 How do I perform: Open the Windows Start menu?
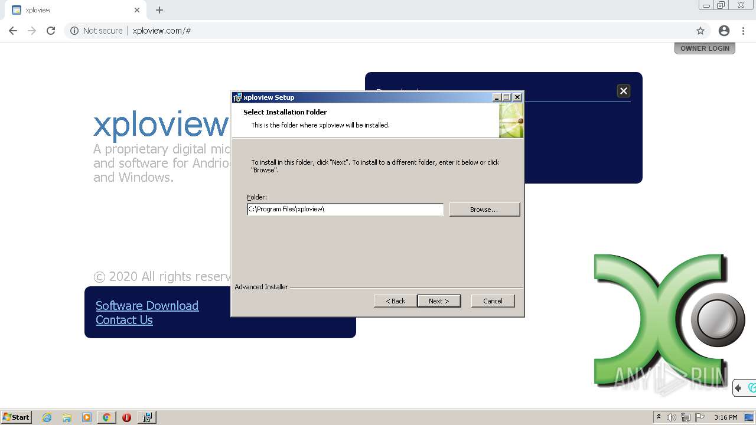click(x=17, y=417)
